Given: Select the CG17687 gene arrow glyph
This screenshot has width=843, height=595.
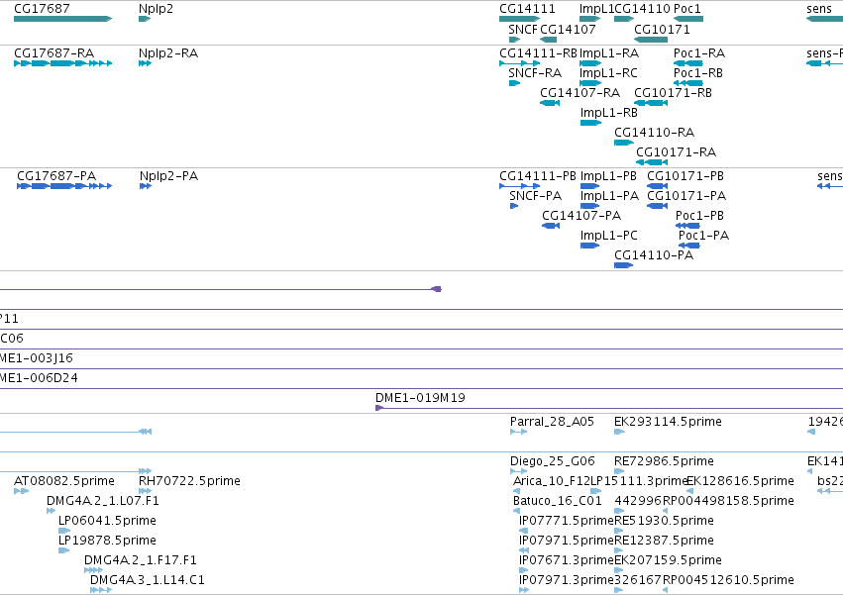Looking at the screenshot, I should coord(62,19).
